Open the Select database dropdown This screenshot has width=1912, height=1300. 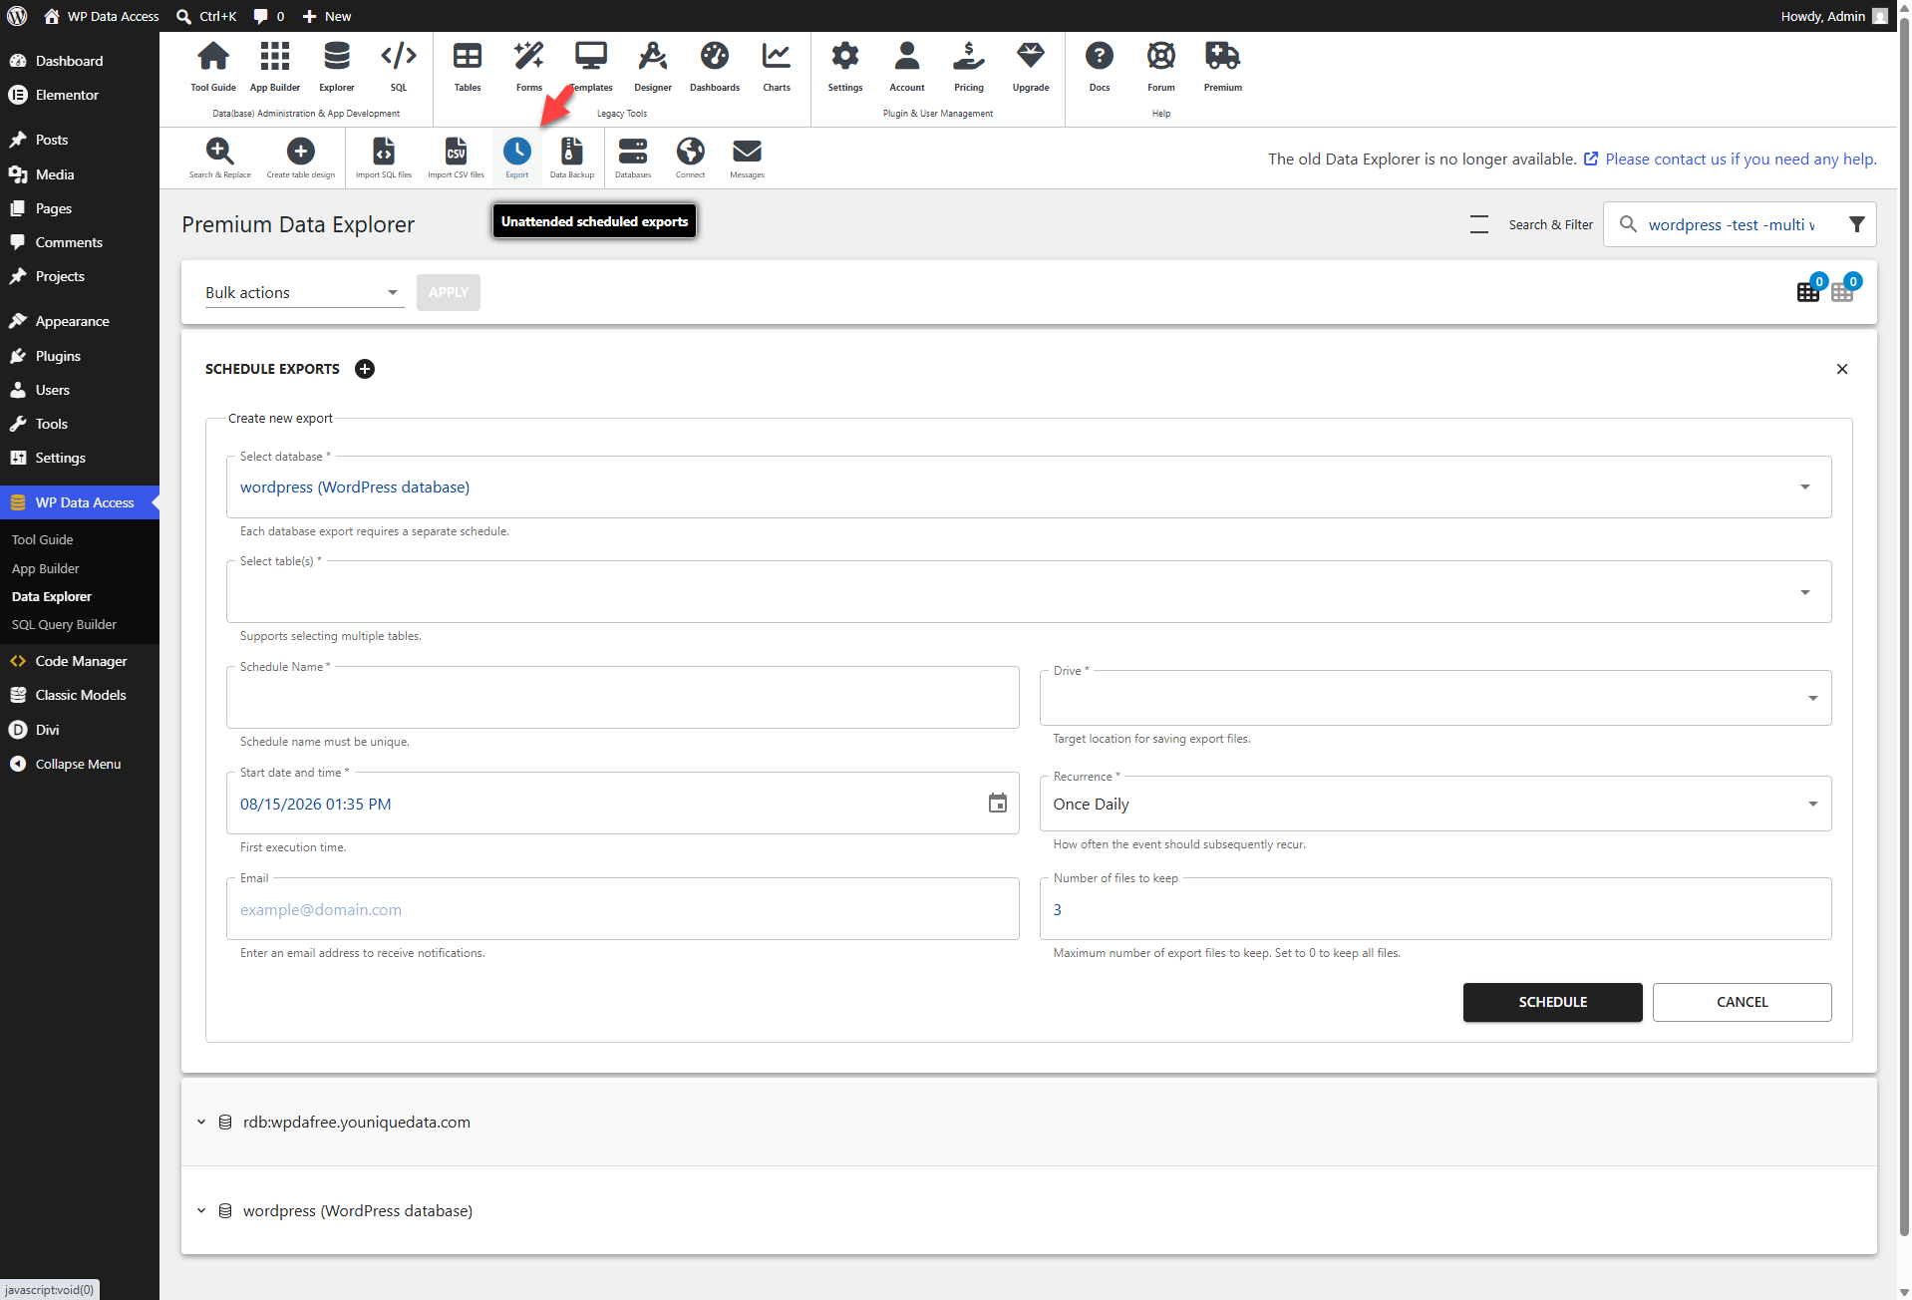(1029, 487)
